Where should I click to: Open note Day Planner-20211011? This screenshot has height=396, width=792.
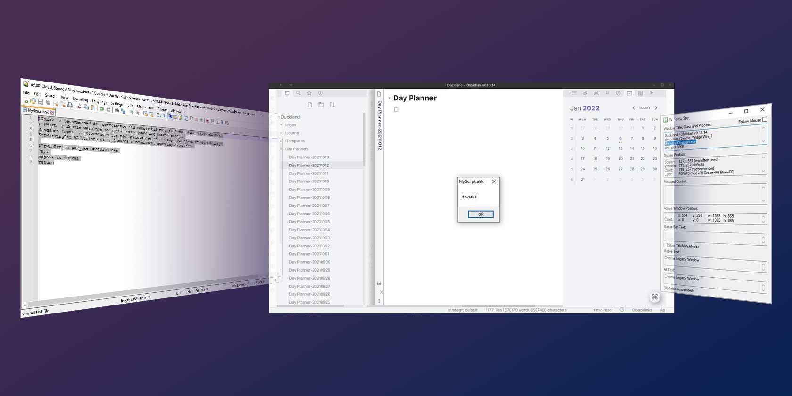309,173
